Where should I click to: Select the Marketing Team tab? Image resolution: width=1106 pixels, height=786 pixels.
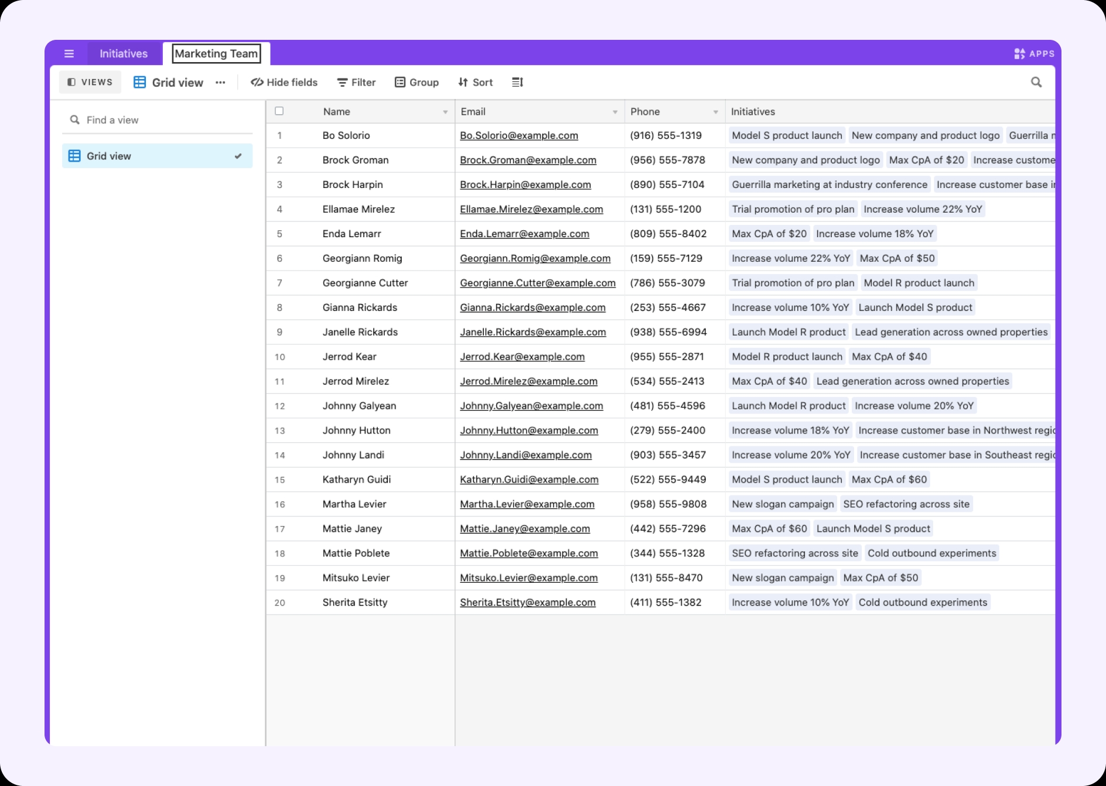216,54
